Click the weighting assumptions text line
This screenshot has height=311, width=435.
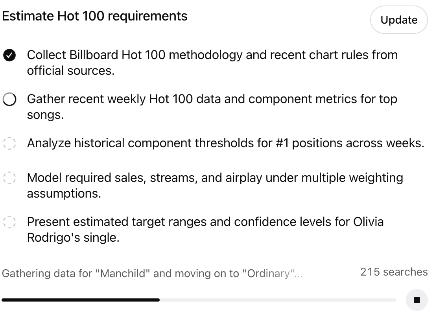(x=64, y=194)
